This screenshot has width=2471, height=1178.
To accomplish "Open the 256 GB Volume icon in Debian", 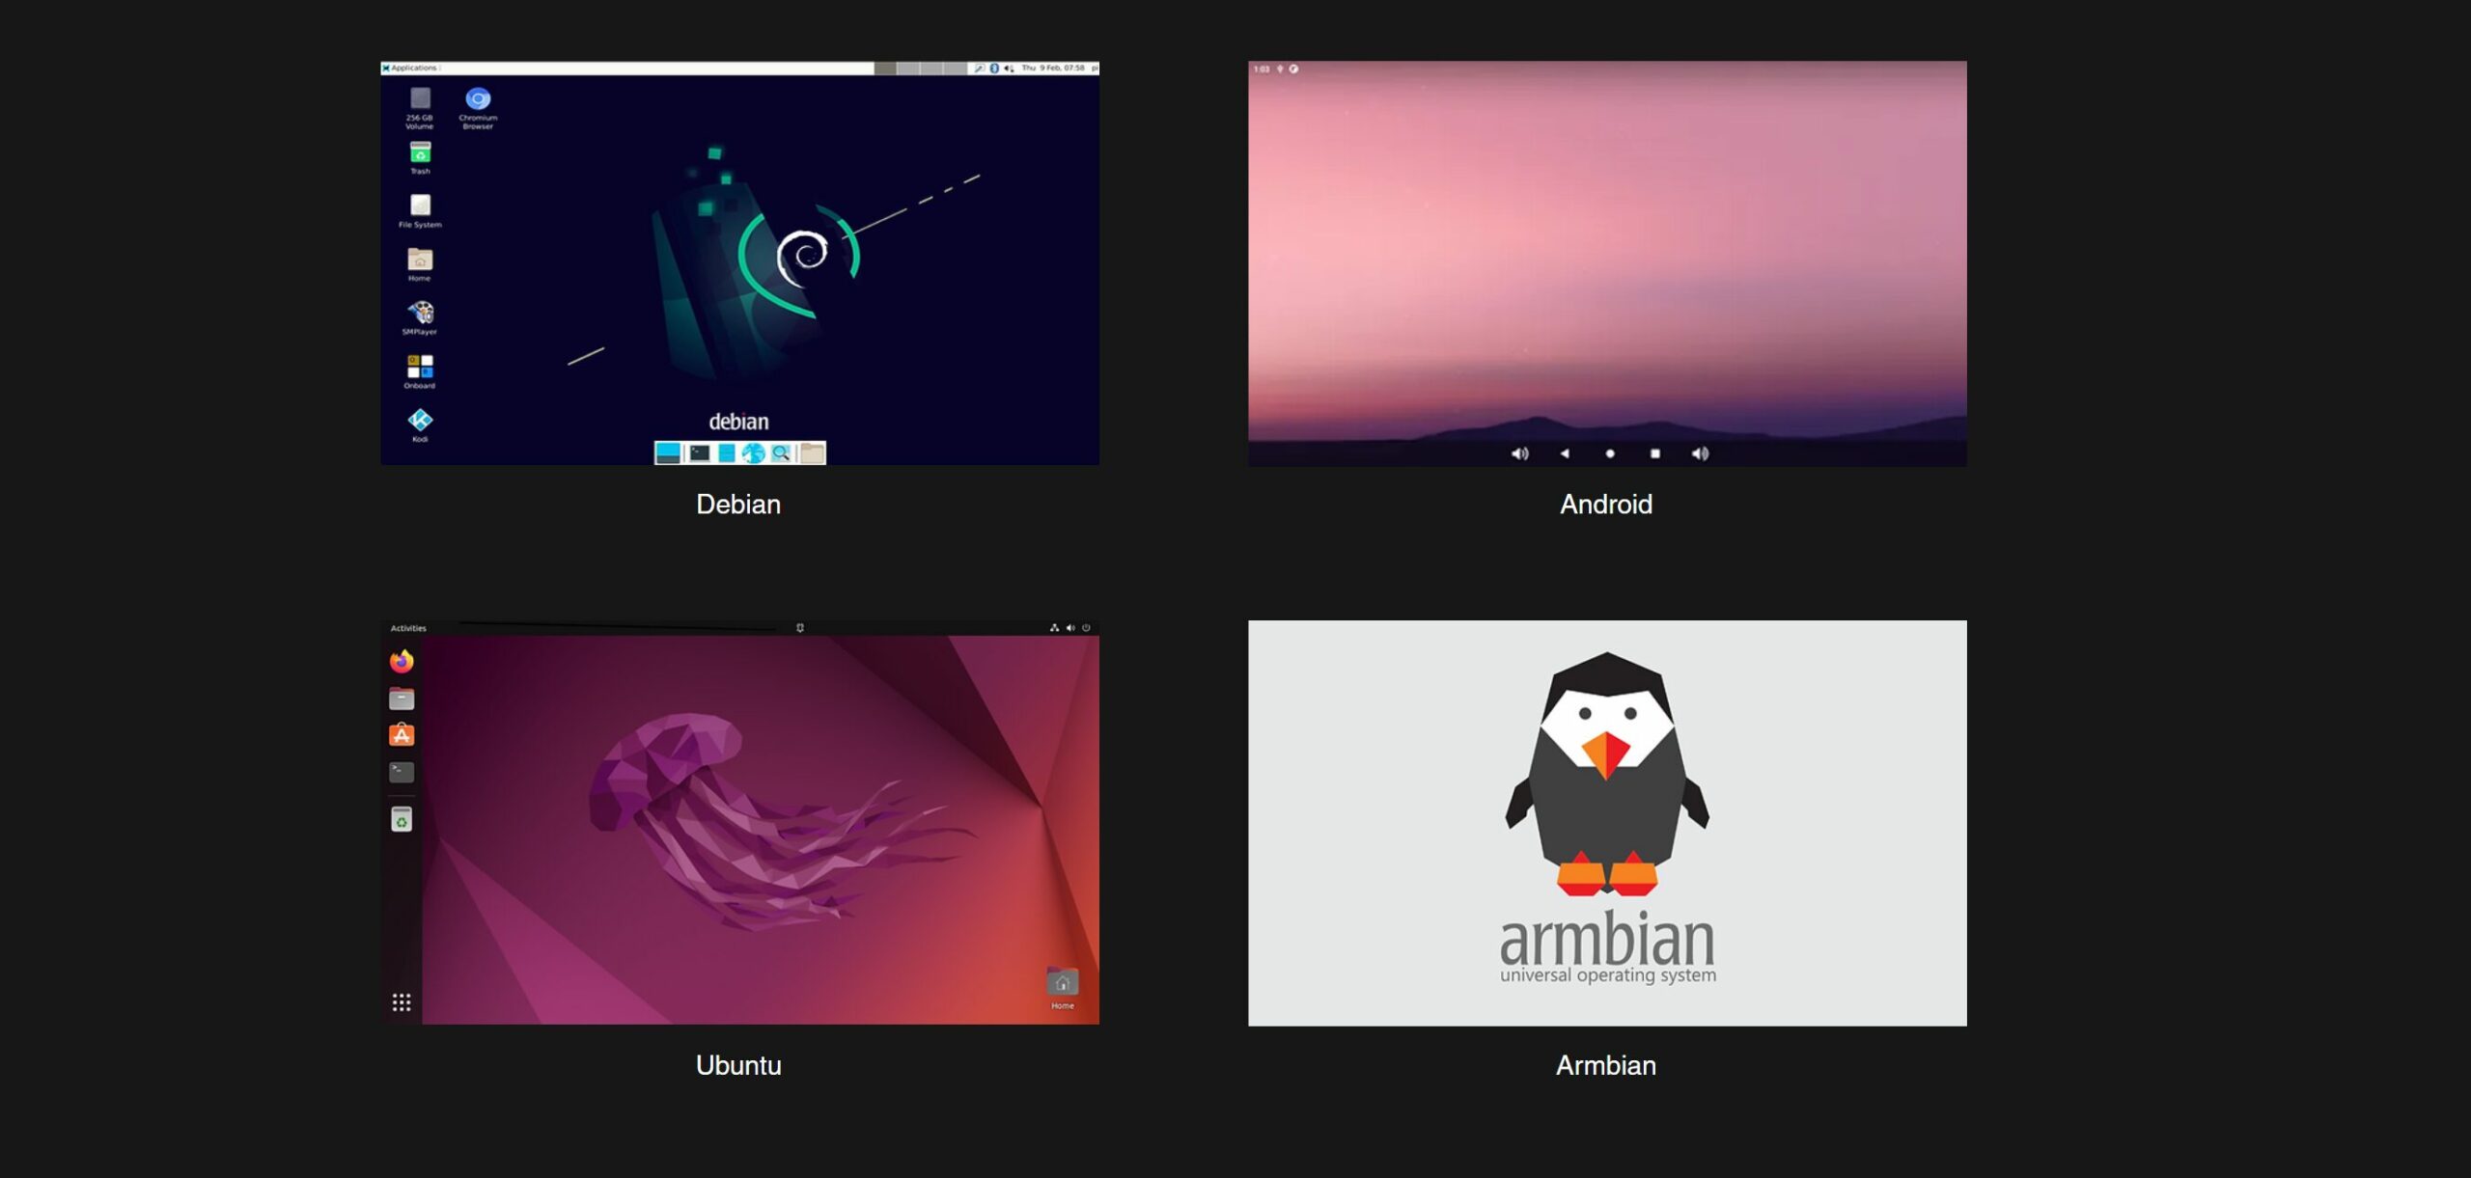I will pyautogui.click(x=420, y=107).
